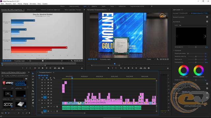Uncheck Базовая коррекция section checkbox
The image size is (211, 118).
pyautogui.click(x=207, y=17)
